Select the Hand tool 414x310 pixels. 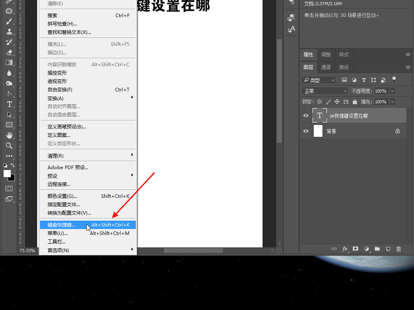point(9,135)
